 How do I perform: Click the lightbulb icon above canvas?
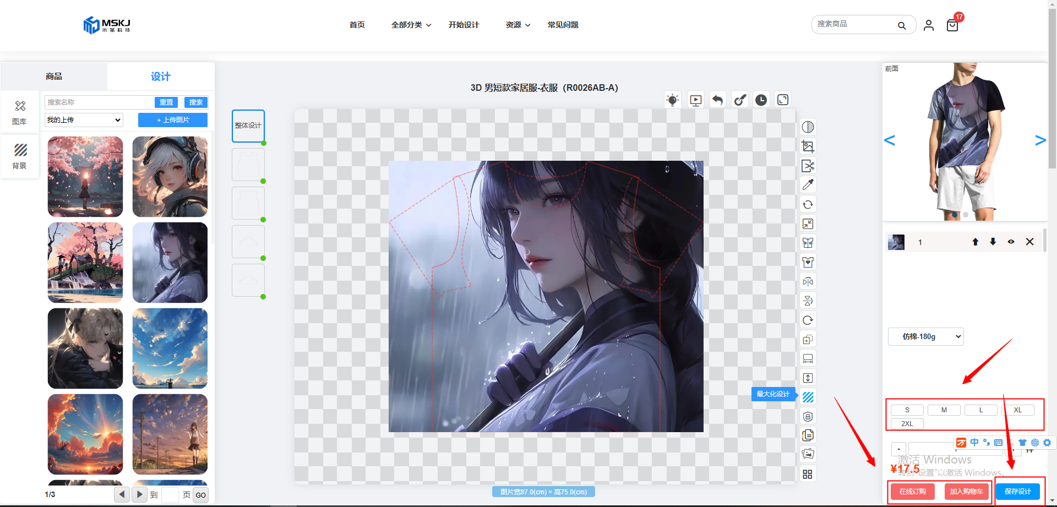pyautogui.click(x=672, y=100)
